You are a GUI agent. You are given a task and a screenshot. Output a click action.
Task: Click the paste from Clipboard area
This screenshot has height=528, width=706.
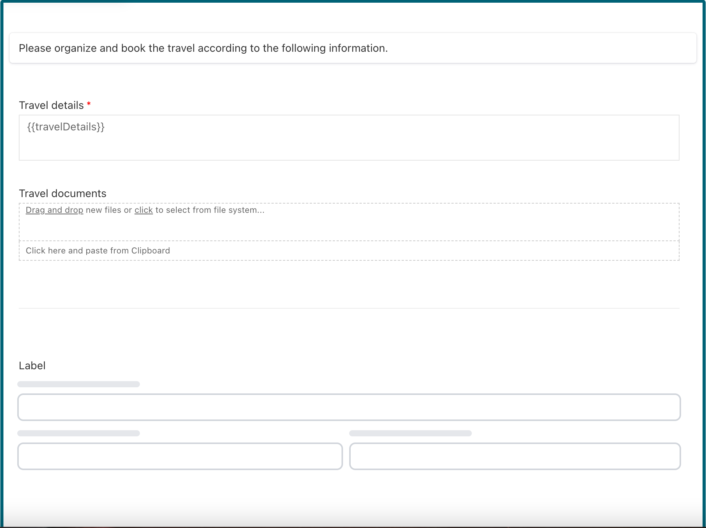(349, 251)
